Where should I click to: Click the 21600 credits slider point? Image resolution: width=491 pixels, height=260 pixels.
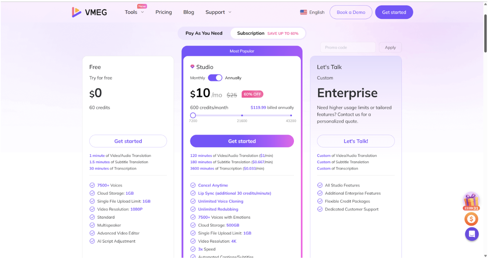pos(242,115)
